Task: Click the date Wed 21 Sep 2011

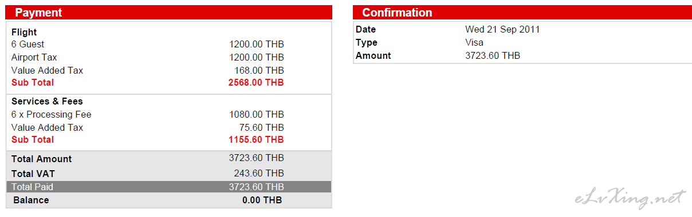Action: (502, 29)
